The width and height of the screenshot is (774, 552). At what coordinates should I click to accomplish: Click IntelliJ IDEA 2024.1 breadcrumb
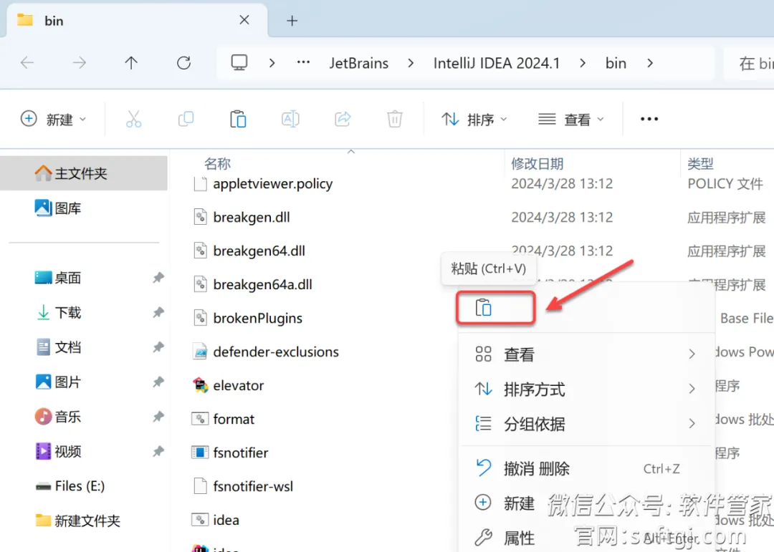pyautogui.click(x=497, y=63)
